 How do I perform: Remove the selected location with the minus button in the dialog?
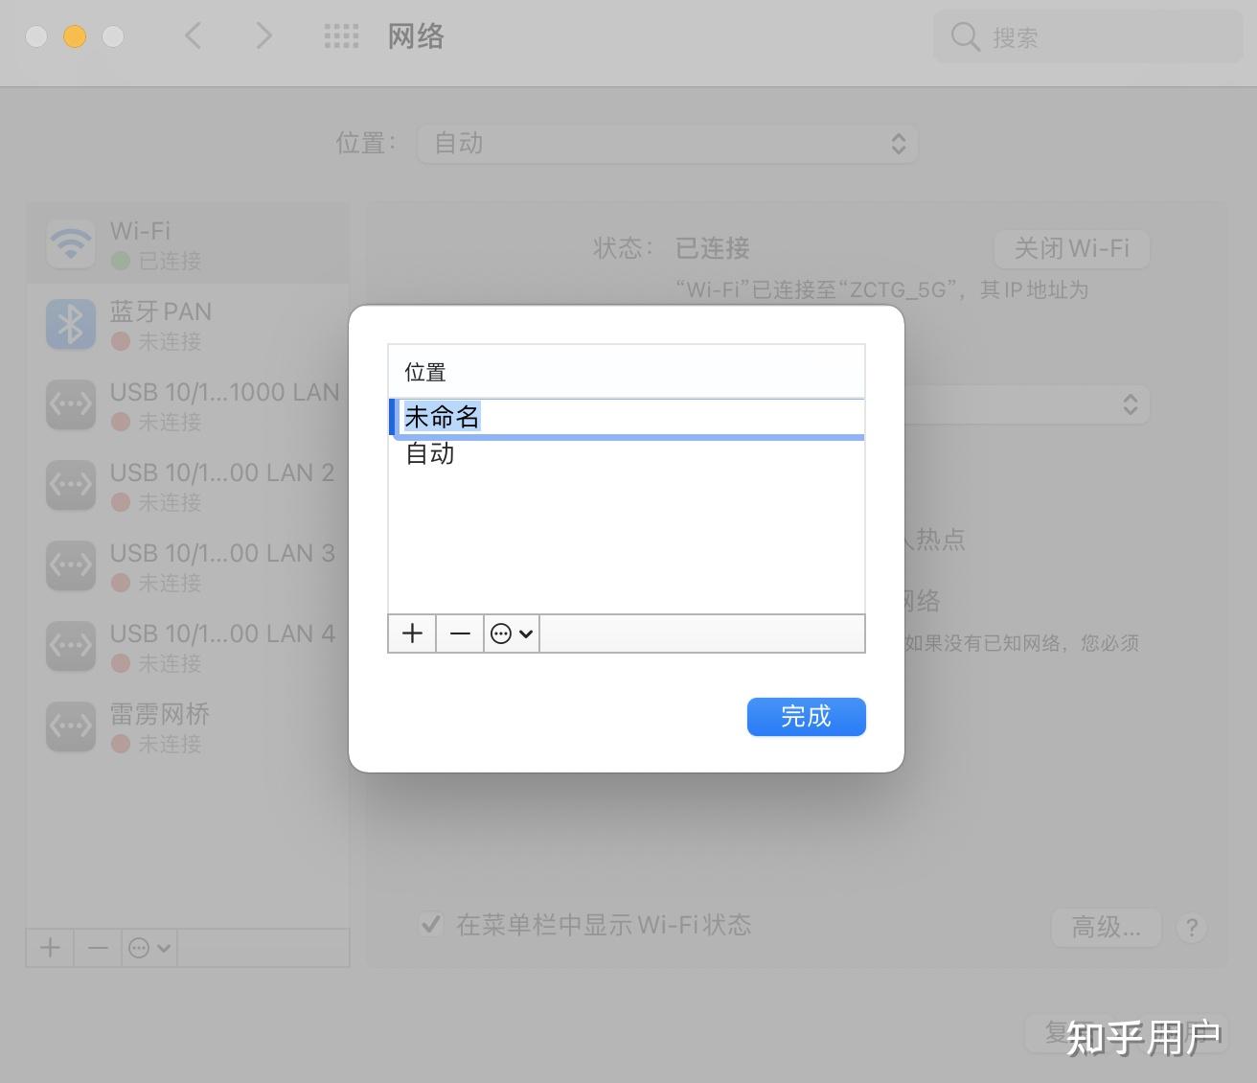click(x=460, y=634)
